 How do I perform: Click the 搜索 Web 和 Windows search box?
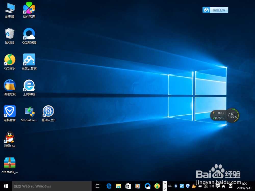[52, 186]
